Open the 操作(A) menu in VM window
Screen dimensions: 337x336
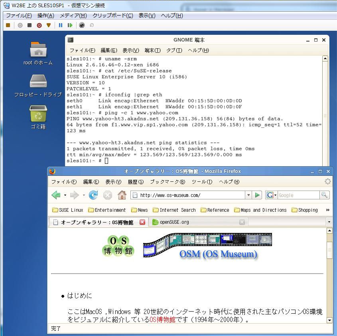(45, 16)
